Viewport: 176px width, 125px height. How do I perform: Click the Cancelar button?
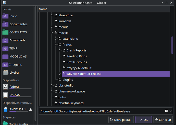pos(163,120)
